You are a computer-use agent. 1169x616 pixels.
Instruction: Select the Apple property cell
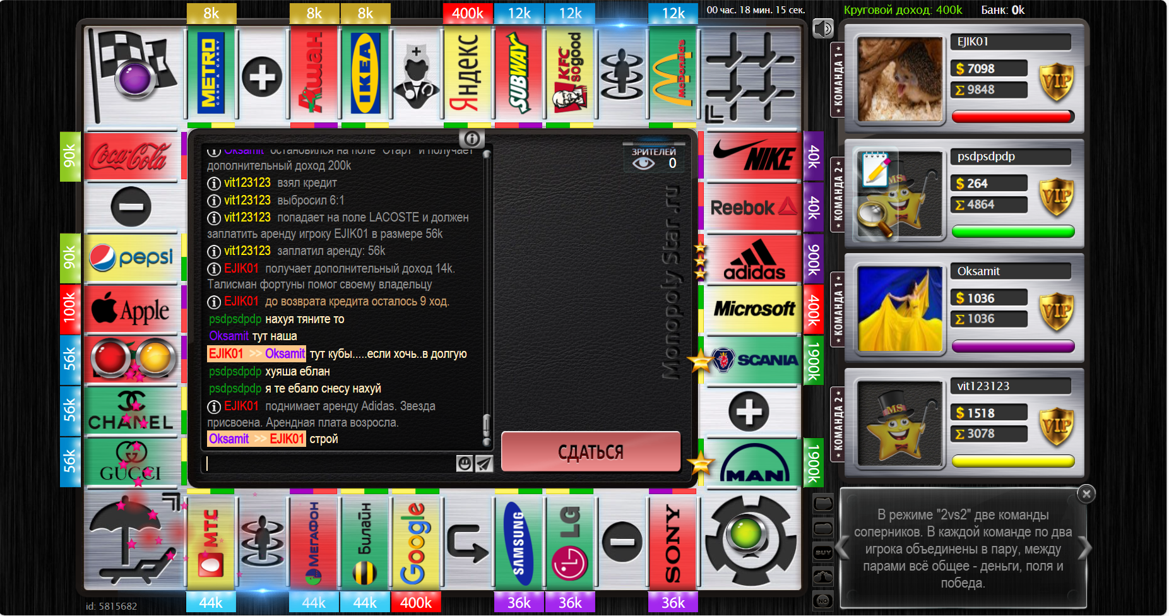[x=132, y=310]
